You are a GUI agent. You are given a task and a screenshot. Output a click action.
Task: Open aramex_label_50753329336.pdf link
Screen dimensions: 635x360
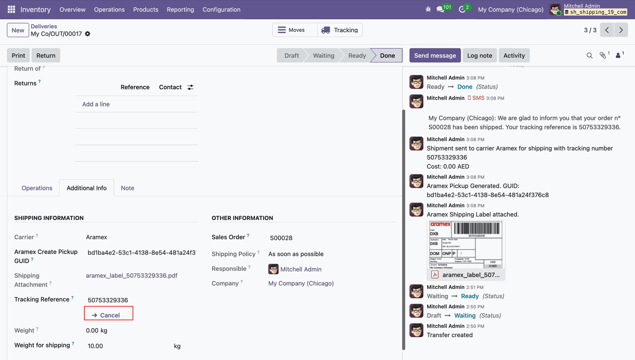pos(132,276)
